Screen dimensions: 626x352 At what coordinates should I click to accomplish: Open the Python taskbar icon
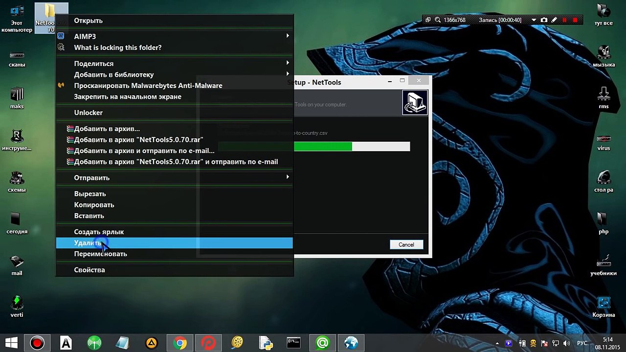265,343
